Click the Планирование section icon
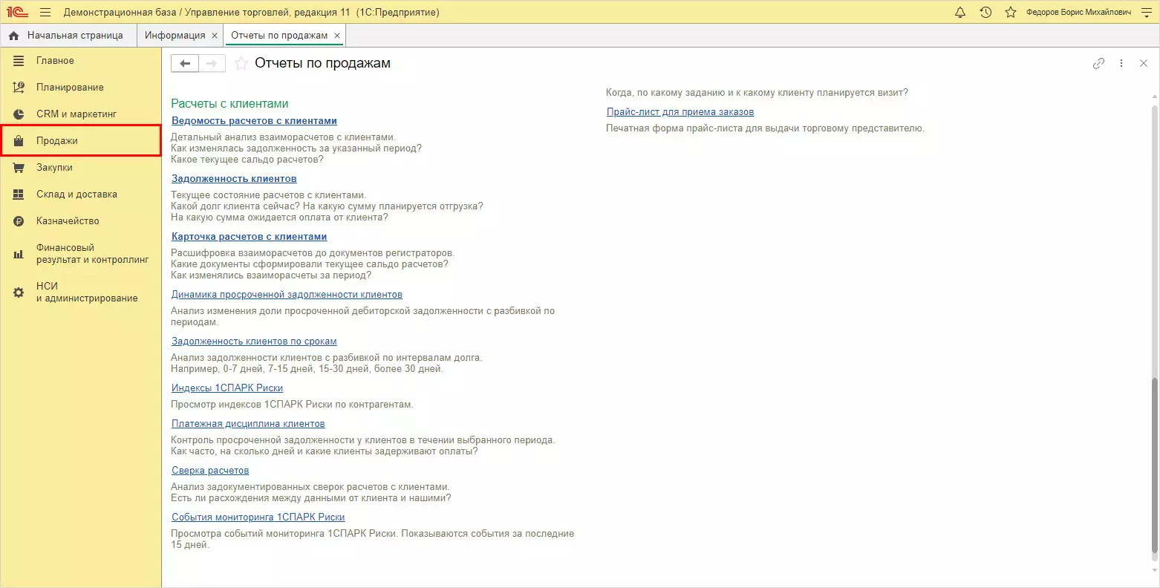The image size is (1160, 588). tap(19, 88)
